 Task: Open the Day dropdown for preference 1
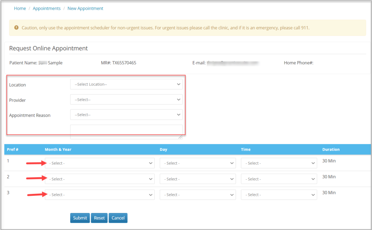click(198, 163)
